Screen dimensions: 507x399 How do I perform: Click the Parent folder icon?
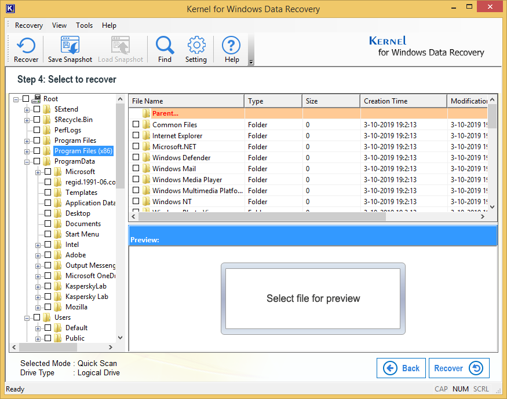click(147, 113)
